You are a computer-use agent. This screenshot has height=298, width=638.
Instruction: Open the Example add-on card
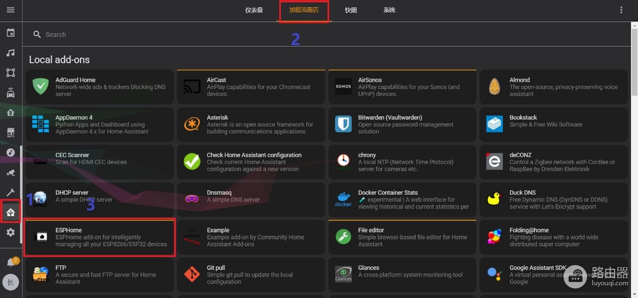[x=251, y=237]
